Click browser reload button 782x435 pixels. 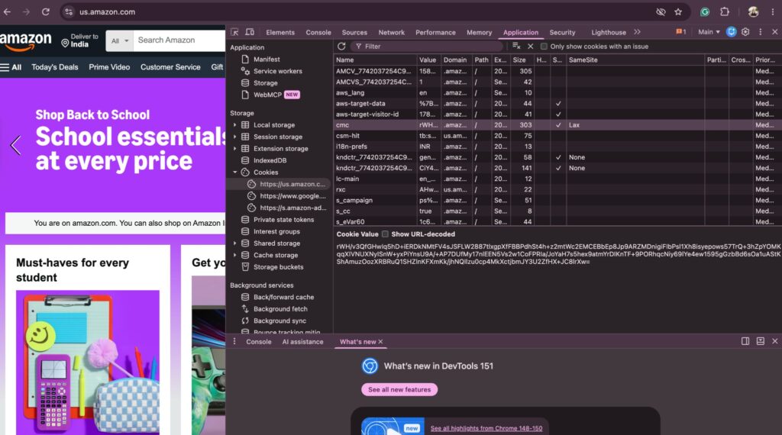tap(45, 12)
